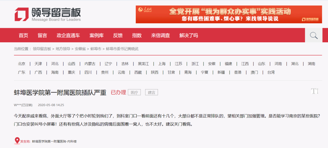Image resolution: width=328 pixels, height=148 pixels.
Task: Select the 天津 province link
Action: point(38,64)
